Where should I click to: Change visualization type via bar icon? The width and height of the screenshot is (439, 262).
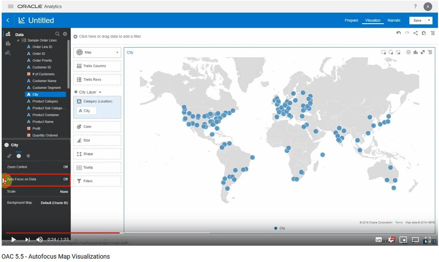point(416,52)
